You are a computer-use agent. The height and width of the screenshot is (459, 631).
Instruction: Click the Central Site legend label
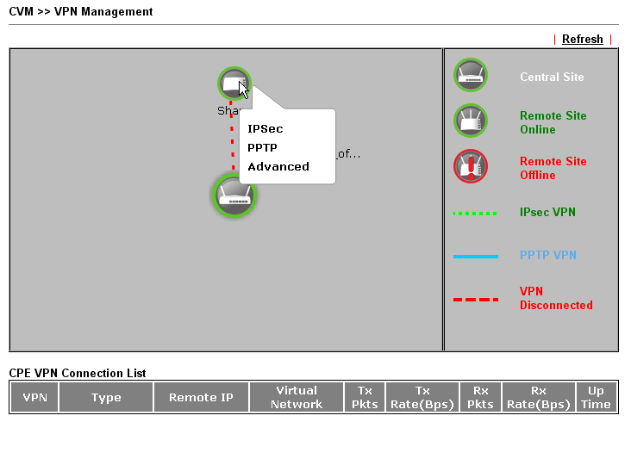tap(552, 77)
